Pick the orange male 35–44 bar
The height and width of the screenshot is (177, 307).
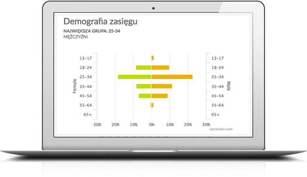point(162,86)
